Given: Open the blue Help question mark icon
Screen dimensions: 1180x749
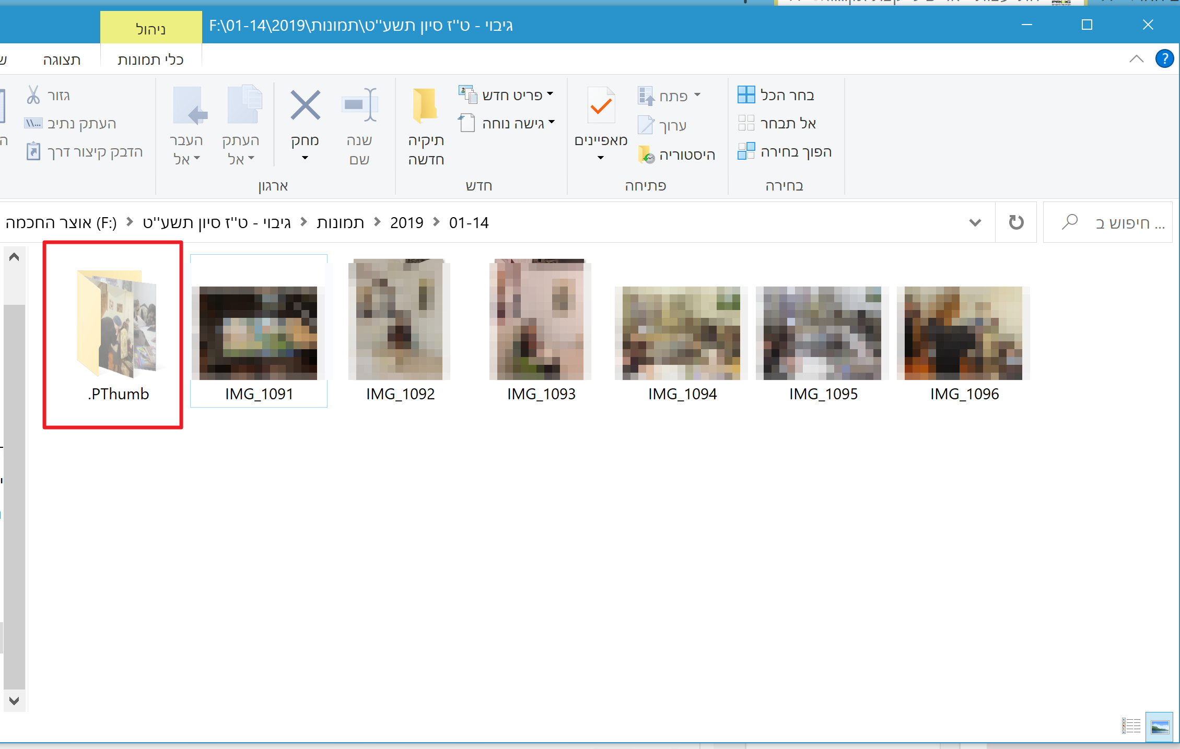Looking at the screenshot, I should click(x=1164, y=58).
